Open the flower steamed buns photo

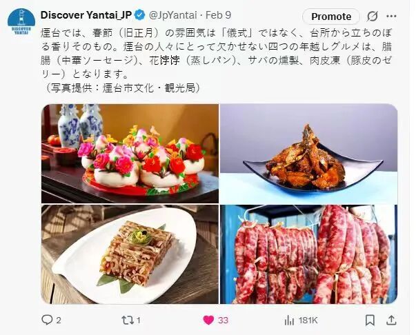click(x=130, y=154)
